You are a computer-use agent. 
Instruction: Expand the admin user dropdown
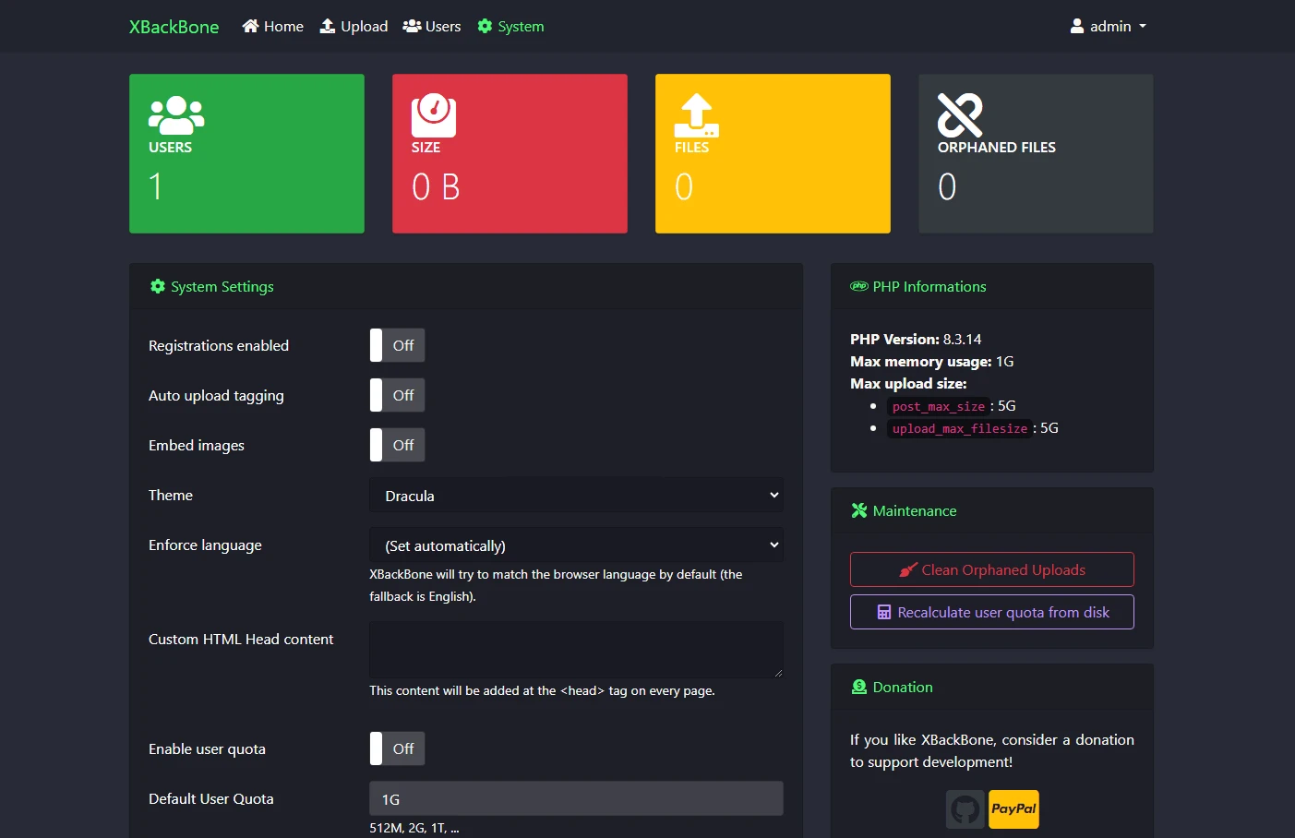click(1108, 27)
